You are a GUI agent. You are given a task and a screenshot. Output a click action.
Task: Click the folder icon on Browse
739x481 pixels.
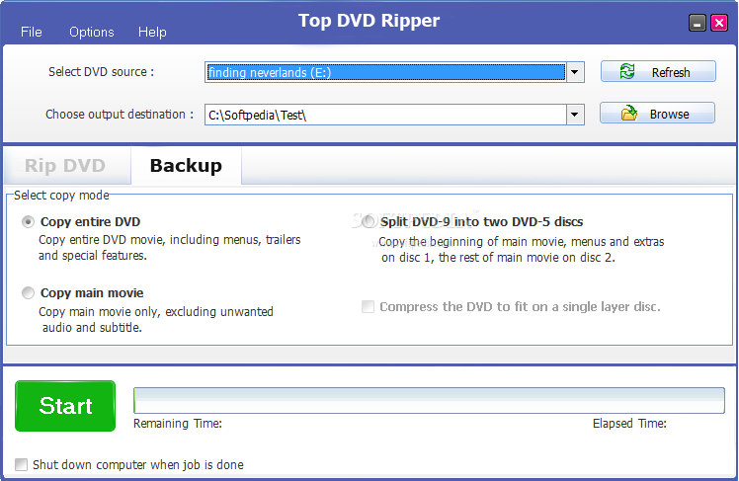pyautogui.click(x=628, y=114)
